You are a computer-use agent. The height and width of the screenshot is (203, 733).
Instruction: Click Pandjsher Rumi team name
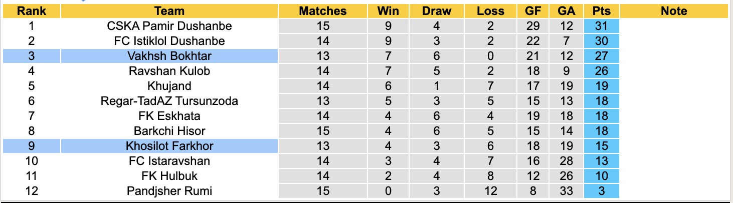169,191
